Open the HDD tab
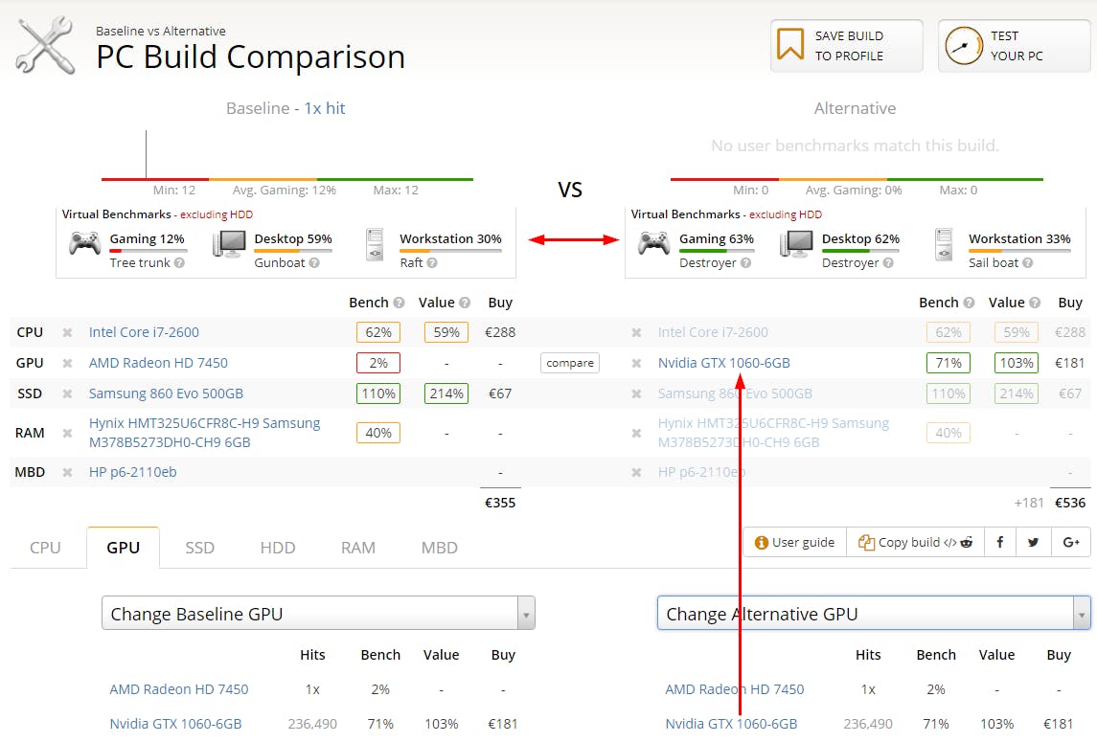This screenshot has height=742, width=1097. point(278,548)
